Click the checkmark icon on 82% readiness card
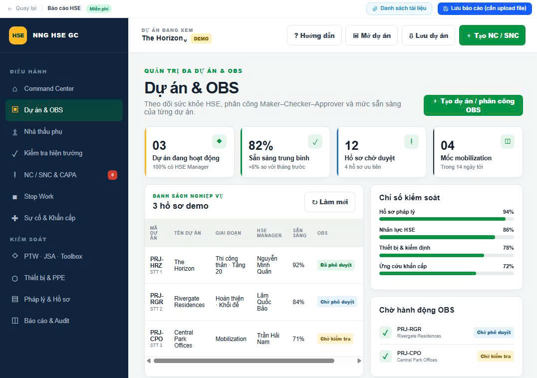 coord(315,141)
